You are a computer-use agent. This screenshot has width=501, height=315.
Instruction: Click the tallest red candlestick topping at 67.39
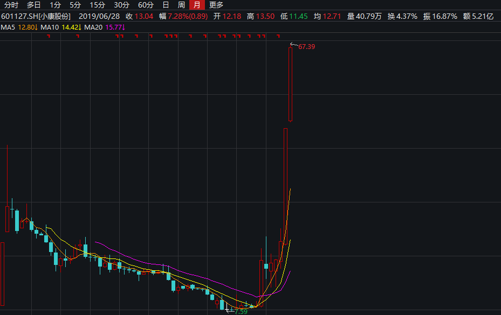click(291, 85)
